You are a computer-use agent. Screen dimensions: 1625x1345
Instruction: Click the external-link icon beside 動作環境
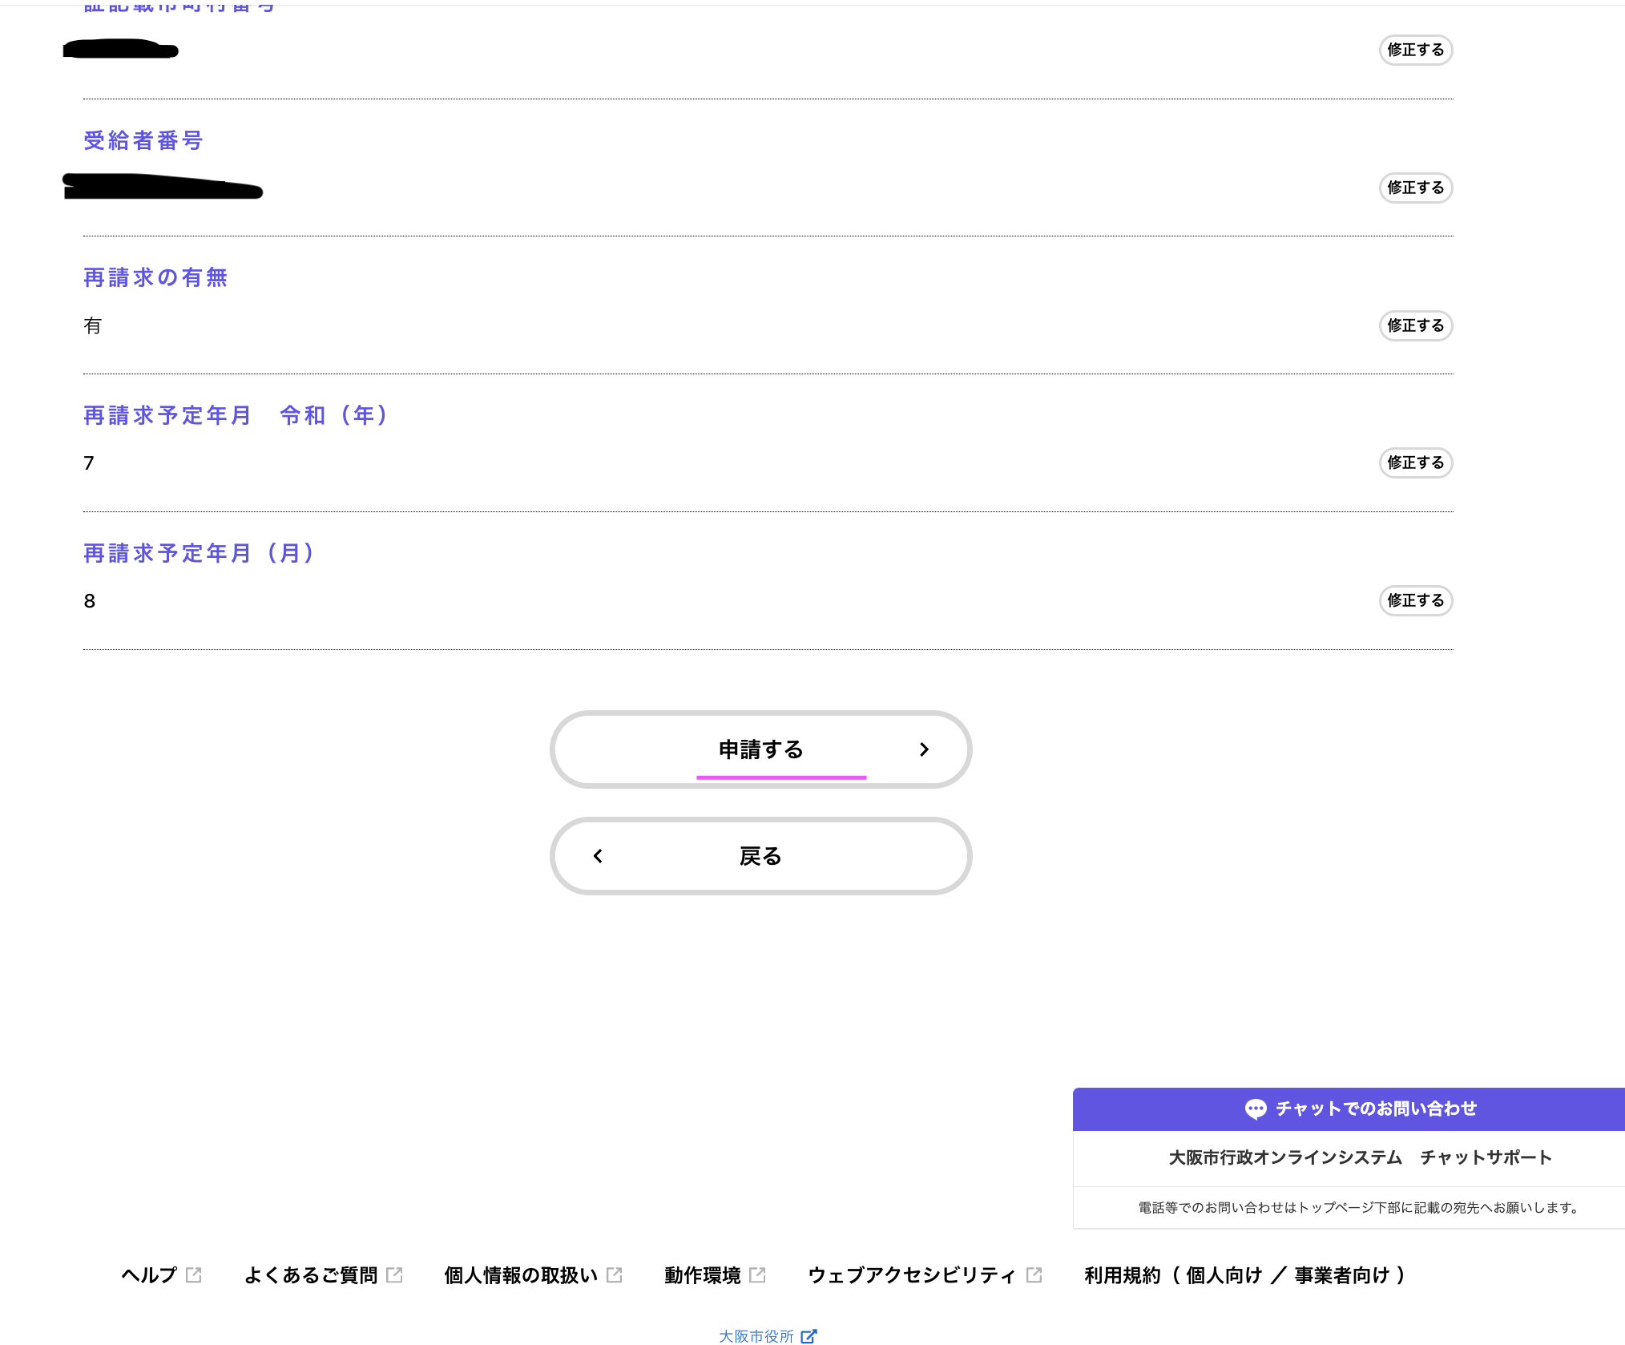point(758,1274)
